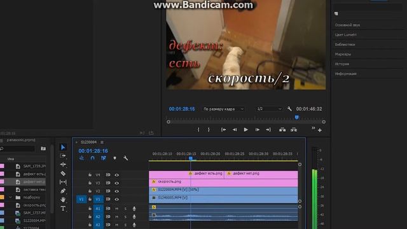Click the timeline wrench settings icon
This screenshot has height=229, width=407.
(x=126, y=158)
